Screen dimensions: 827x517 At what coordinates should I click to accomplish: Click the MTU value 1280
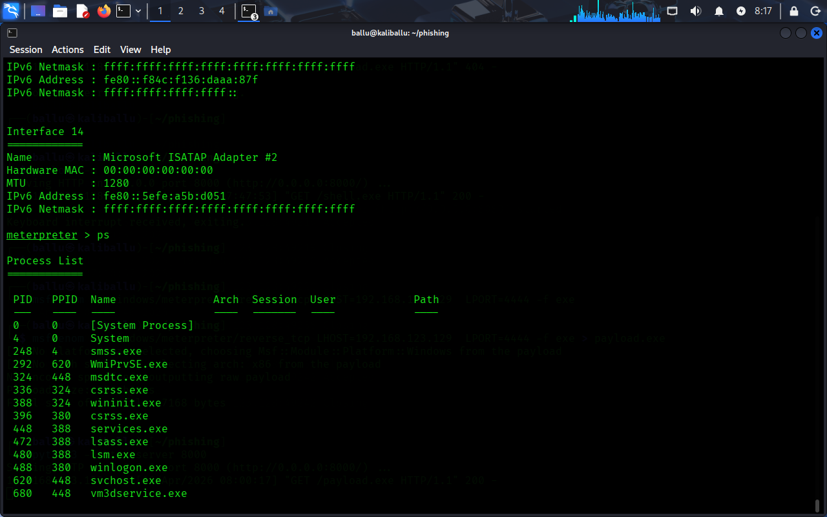(x=116, y=183)
